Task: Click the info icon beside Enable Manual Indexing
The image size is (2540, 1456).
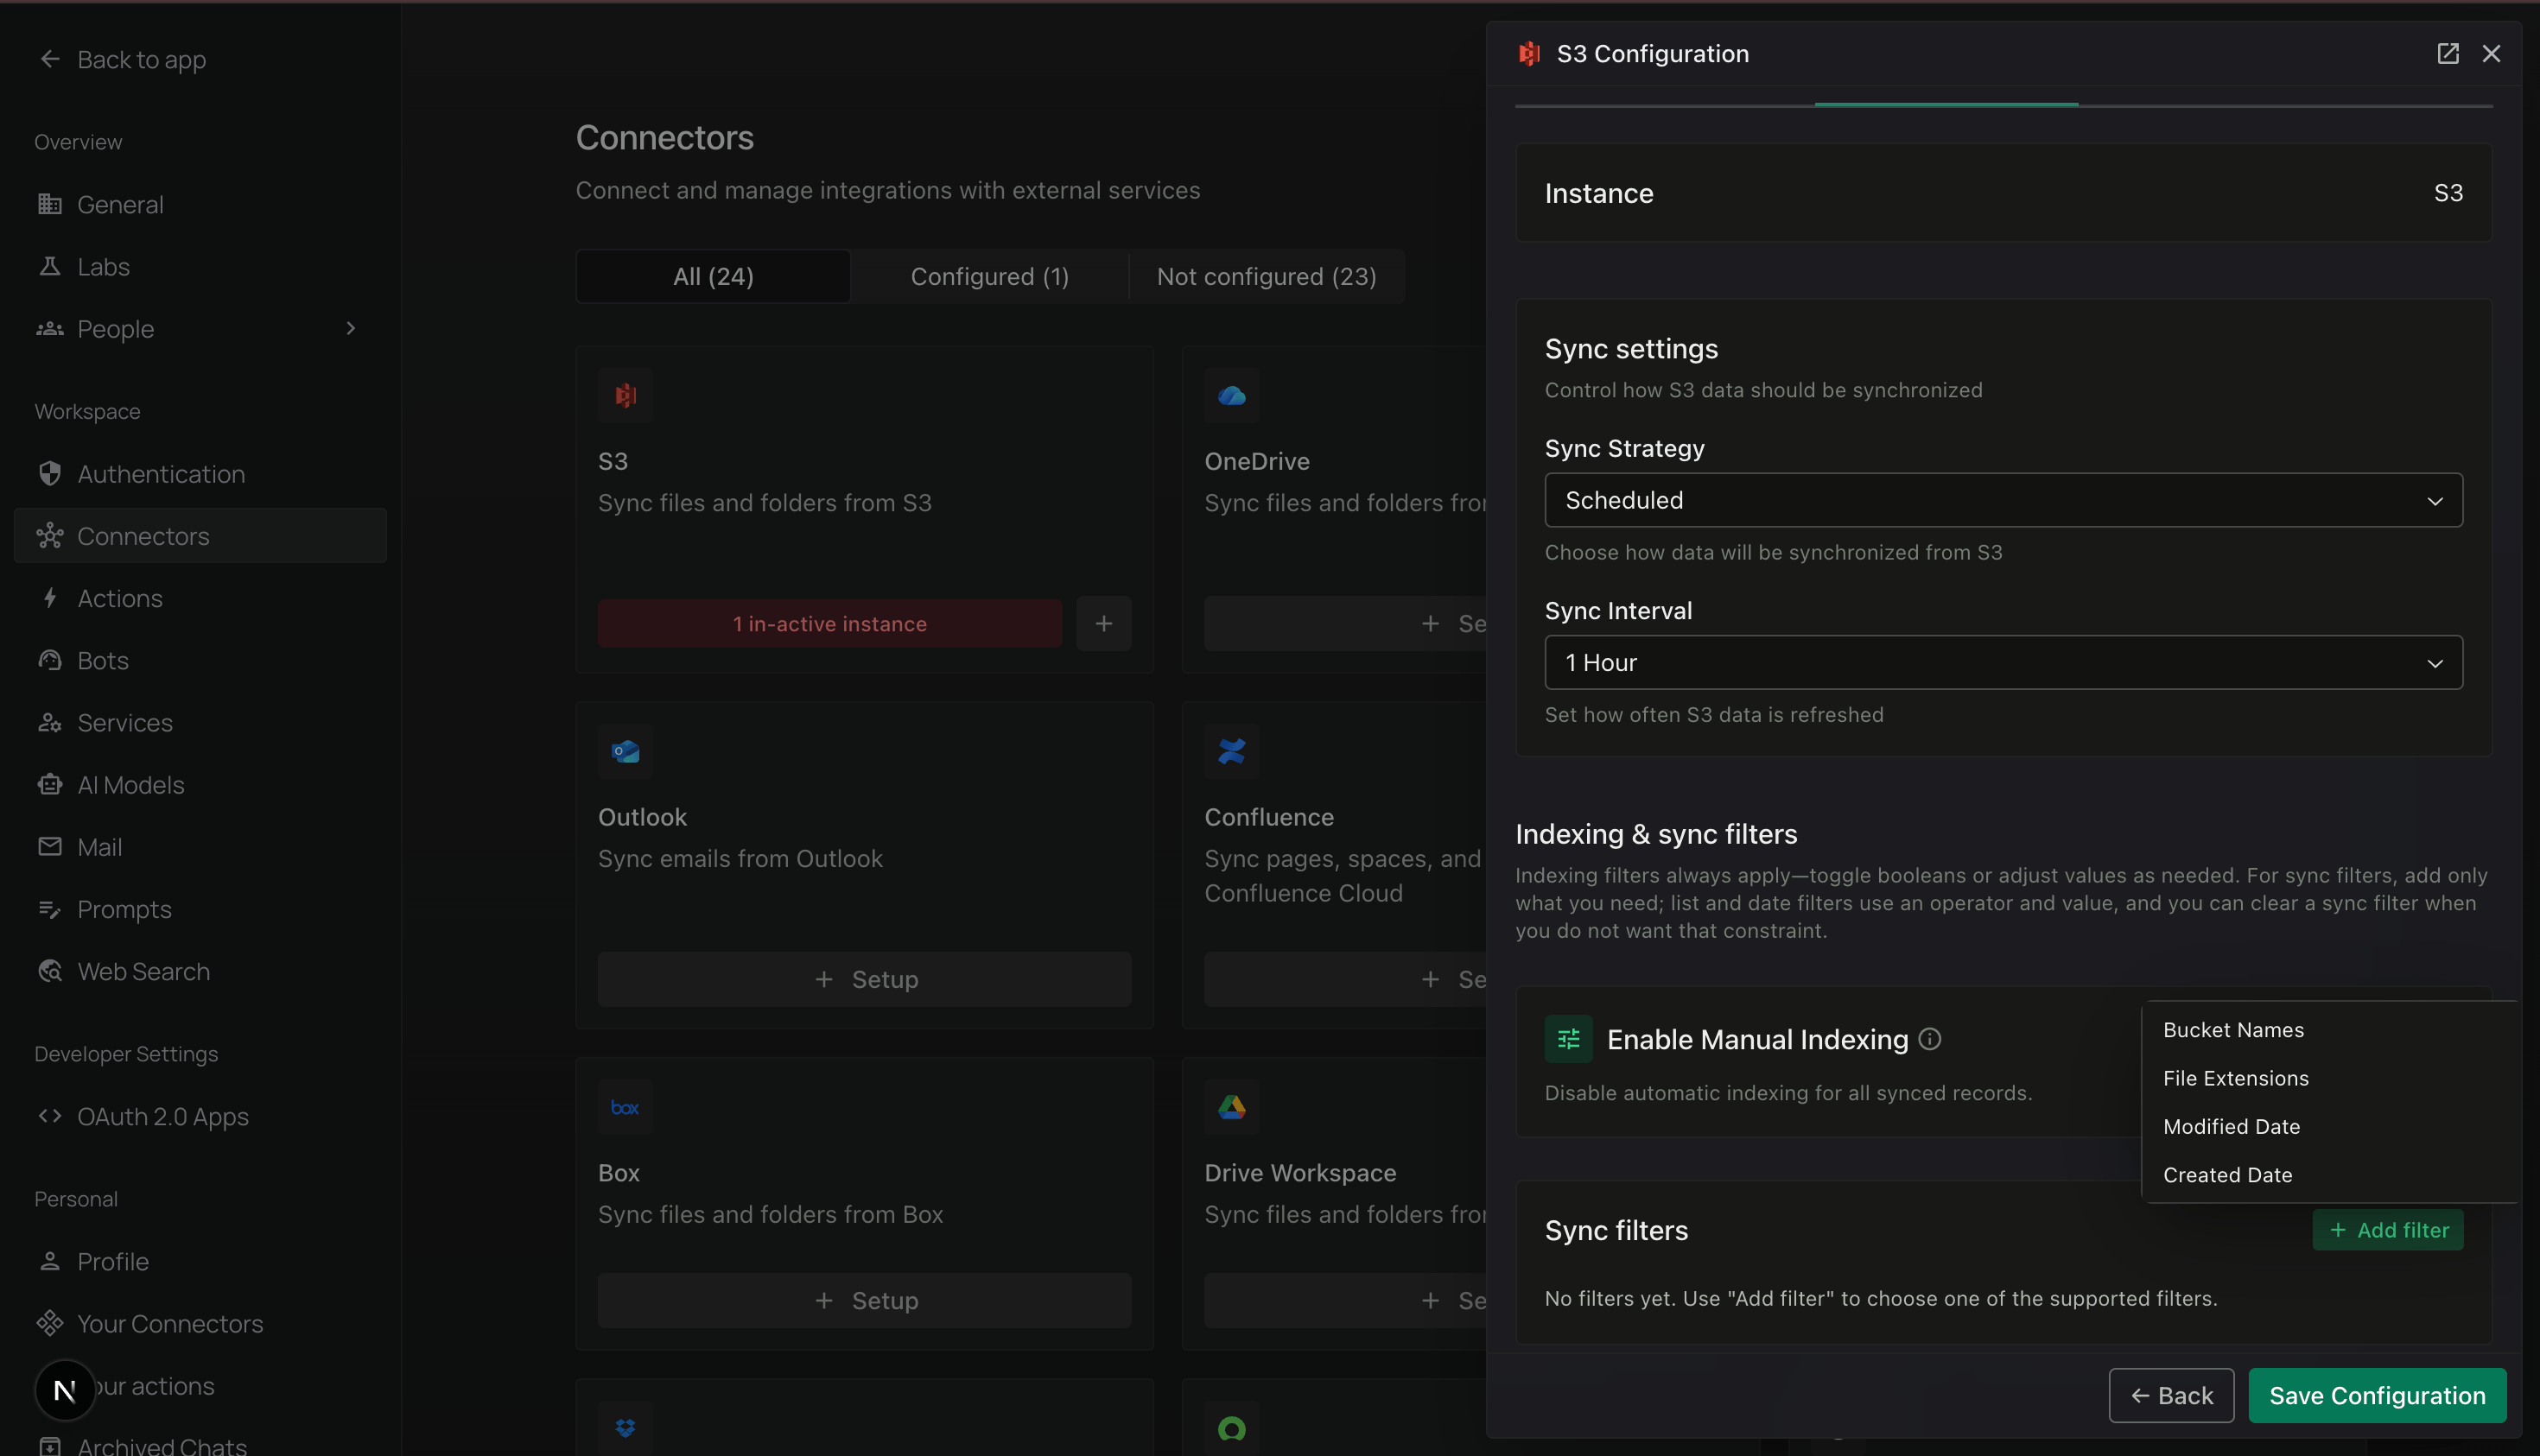Action: [1930, 1039]
